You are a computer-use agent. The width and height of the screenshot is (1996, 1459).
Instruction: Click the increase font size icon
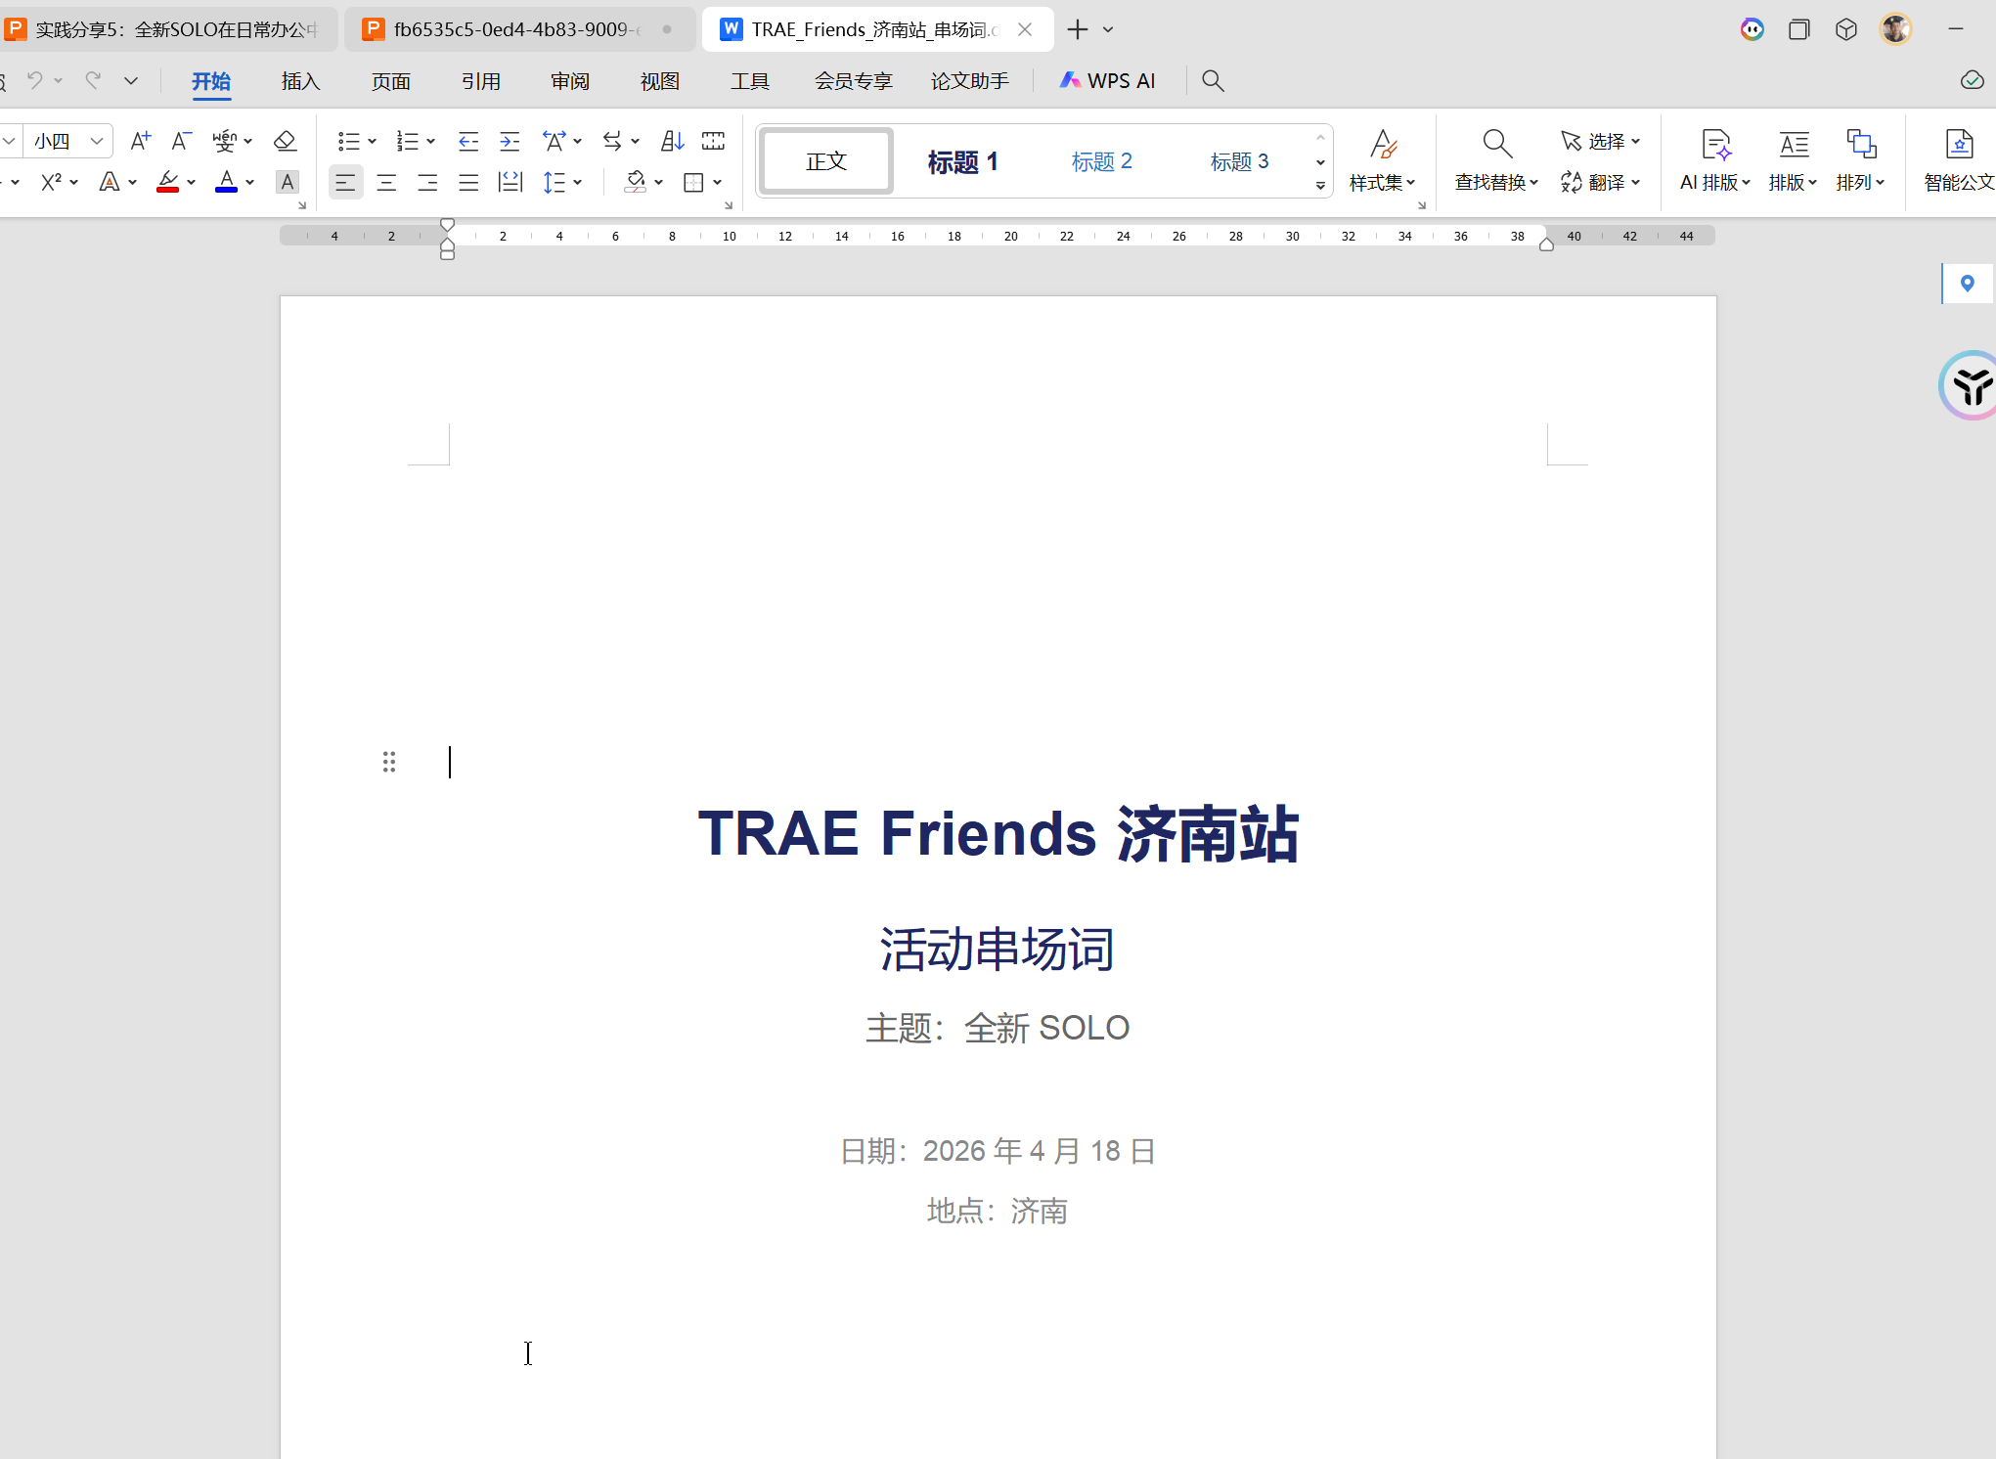point(140,141)
